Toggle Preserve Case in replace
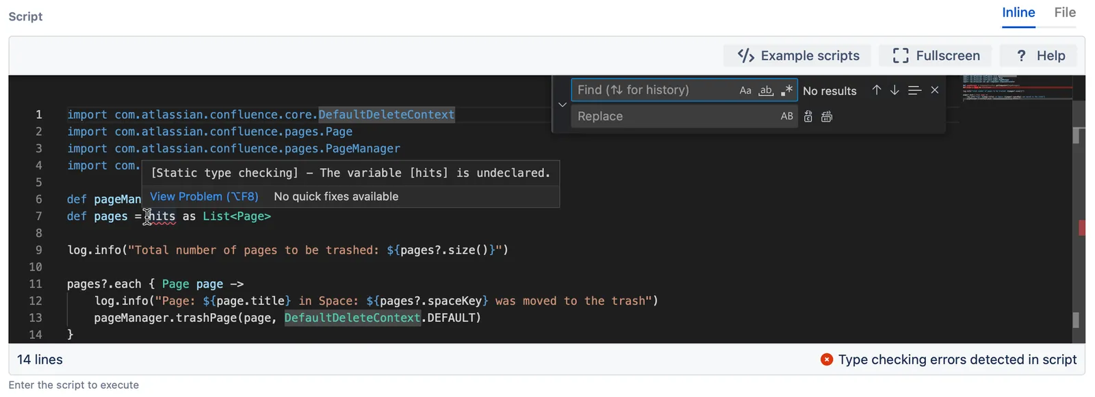The image size is (1095, 397). 787,116
